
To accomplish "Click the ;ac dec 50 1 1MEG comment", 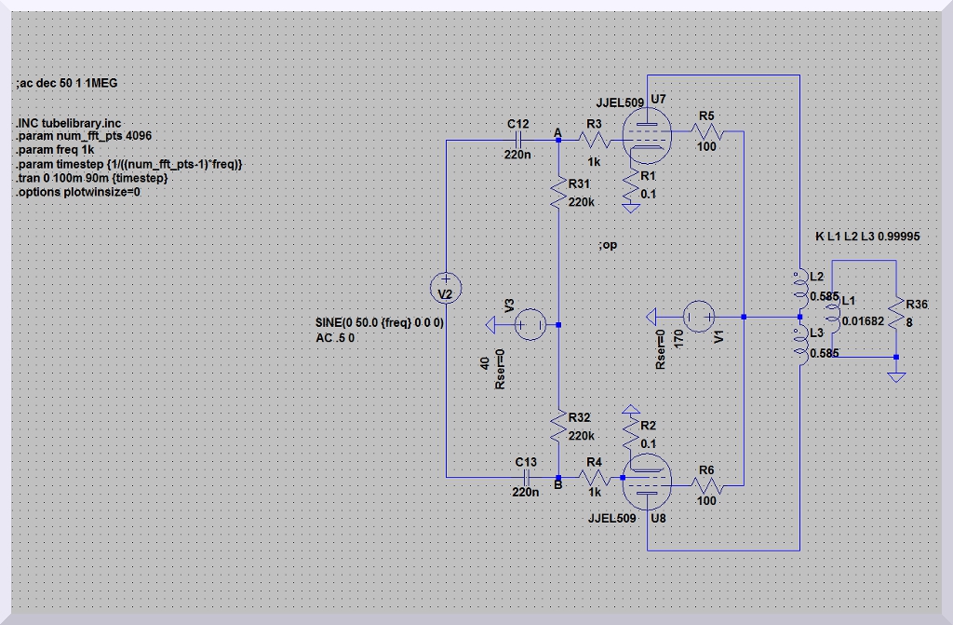I will coord(66,83).
